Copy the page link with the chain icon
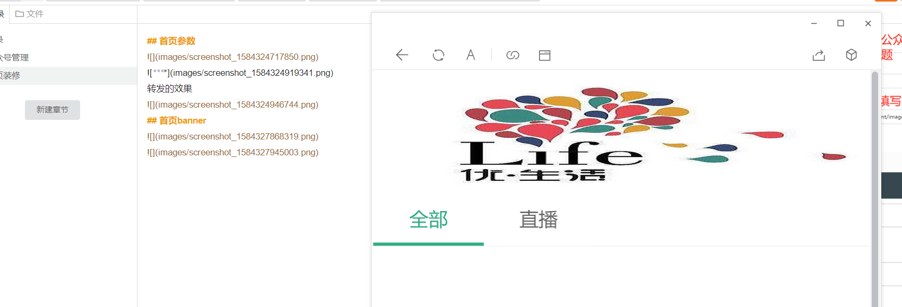Viewport: 902px width, 307px height. (x=513, y=55)
